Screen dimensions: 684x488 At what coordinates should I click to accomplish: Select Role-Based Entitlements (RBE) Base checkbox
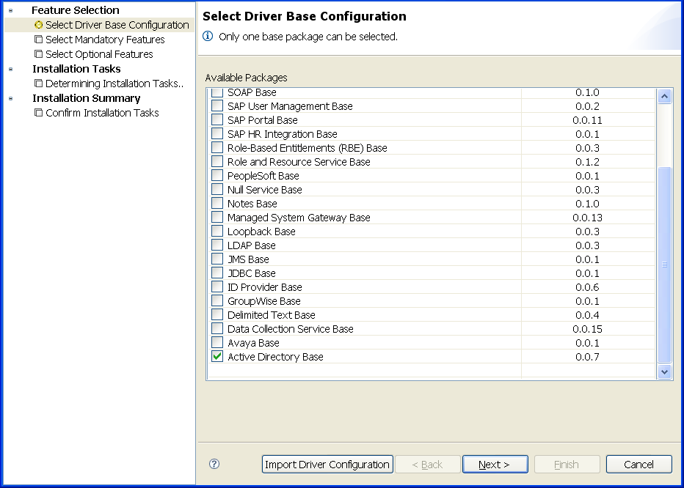[x=217, y=147]
